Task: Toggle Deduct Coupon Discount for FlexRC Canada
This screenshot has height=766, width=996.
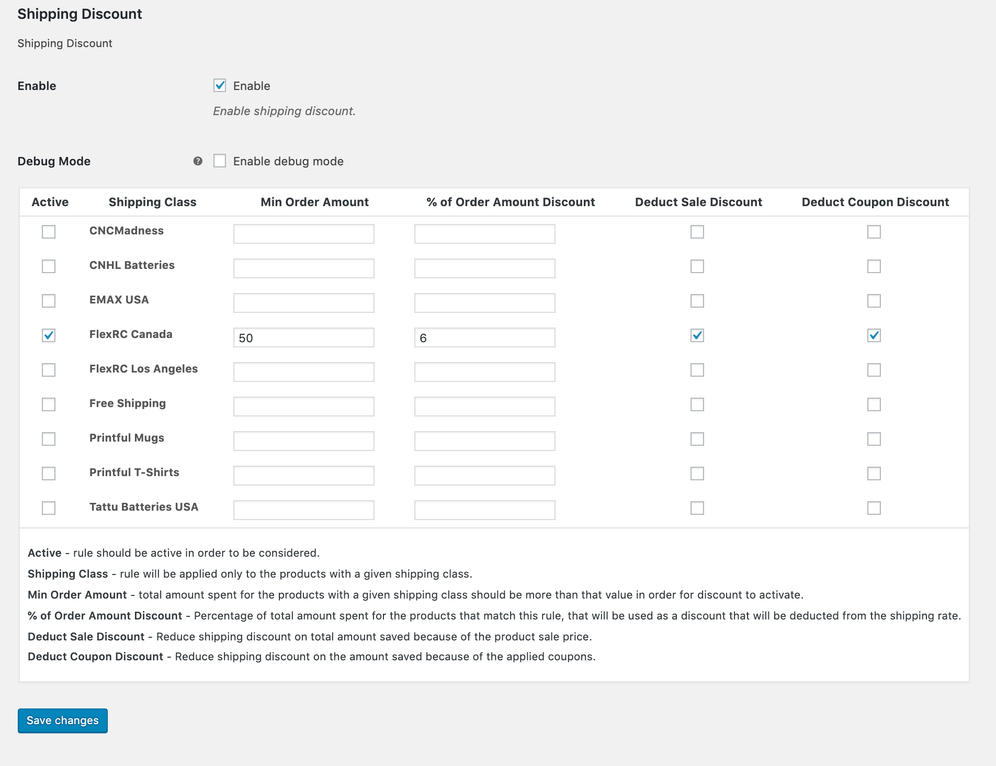Action: (874, 335)
